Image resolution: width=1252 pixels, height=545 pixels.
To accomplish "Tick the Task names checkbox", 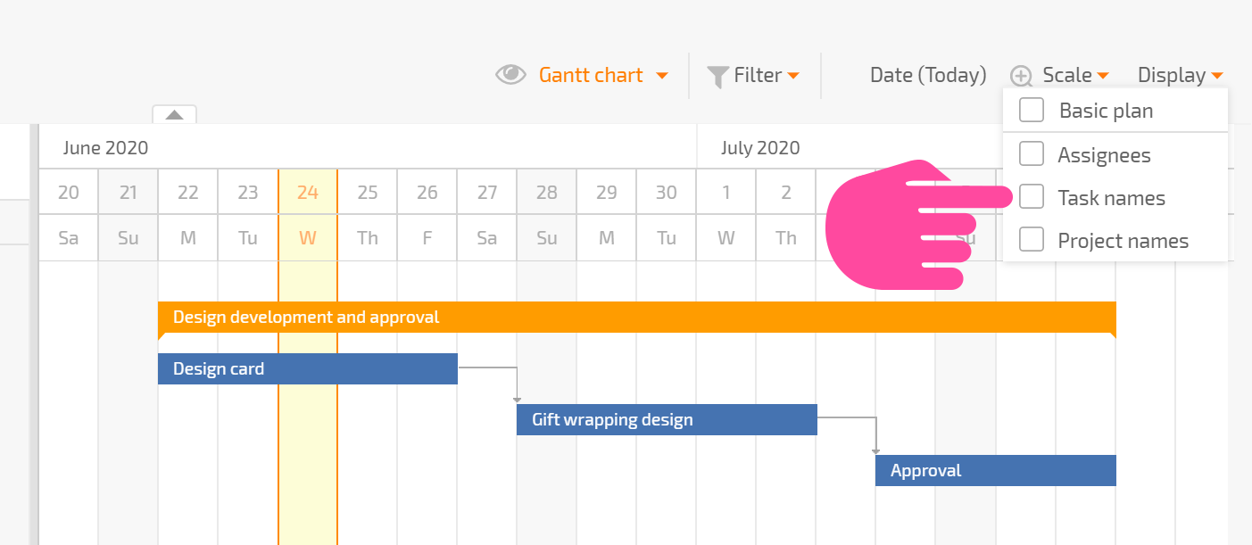I will click(1032, 197).
